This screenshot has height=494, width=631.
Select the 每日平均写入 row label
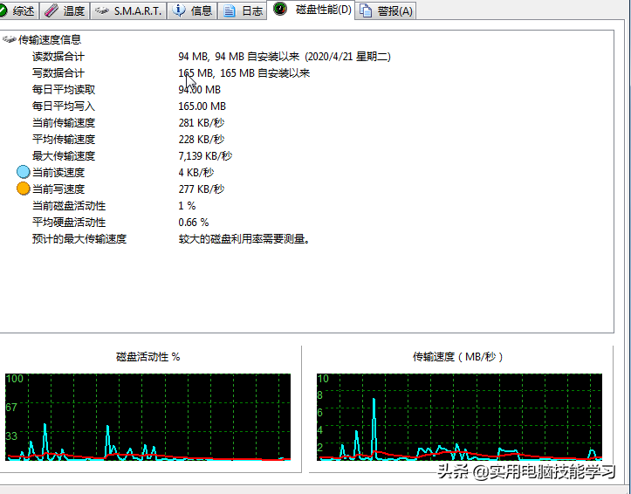click(x=64, y=106)
